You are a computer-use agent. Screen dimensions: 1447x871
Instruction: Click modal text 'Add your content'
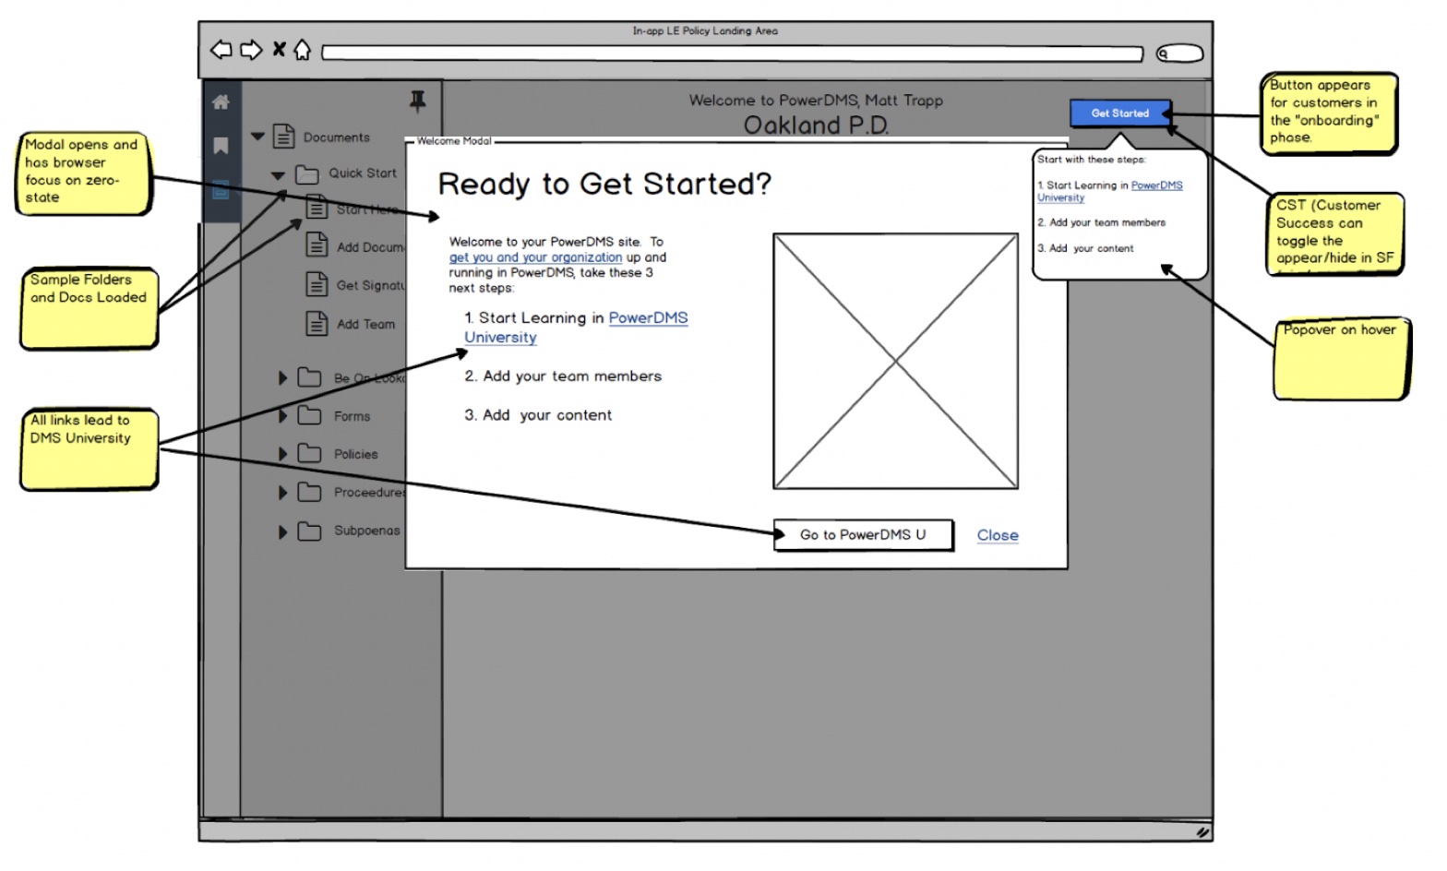[547, 415]
